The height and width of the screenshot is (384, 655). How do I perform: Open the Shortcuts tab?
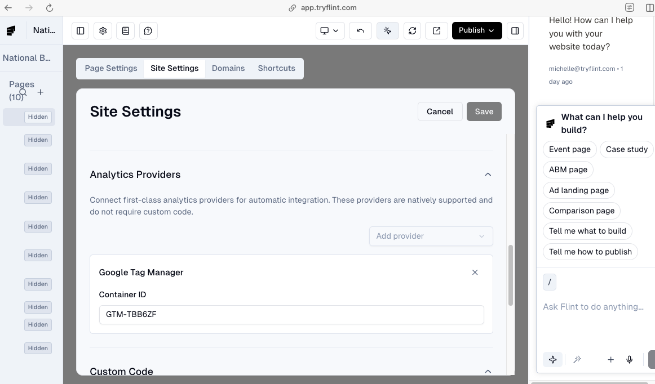click(x=276, y=69)
